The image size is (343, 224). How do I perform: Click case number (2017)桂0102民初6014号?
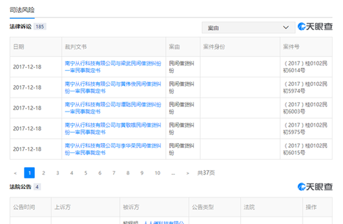coord(306,67)
